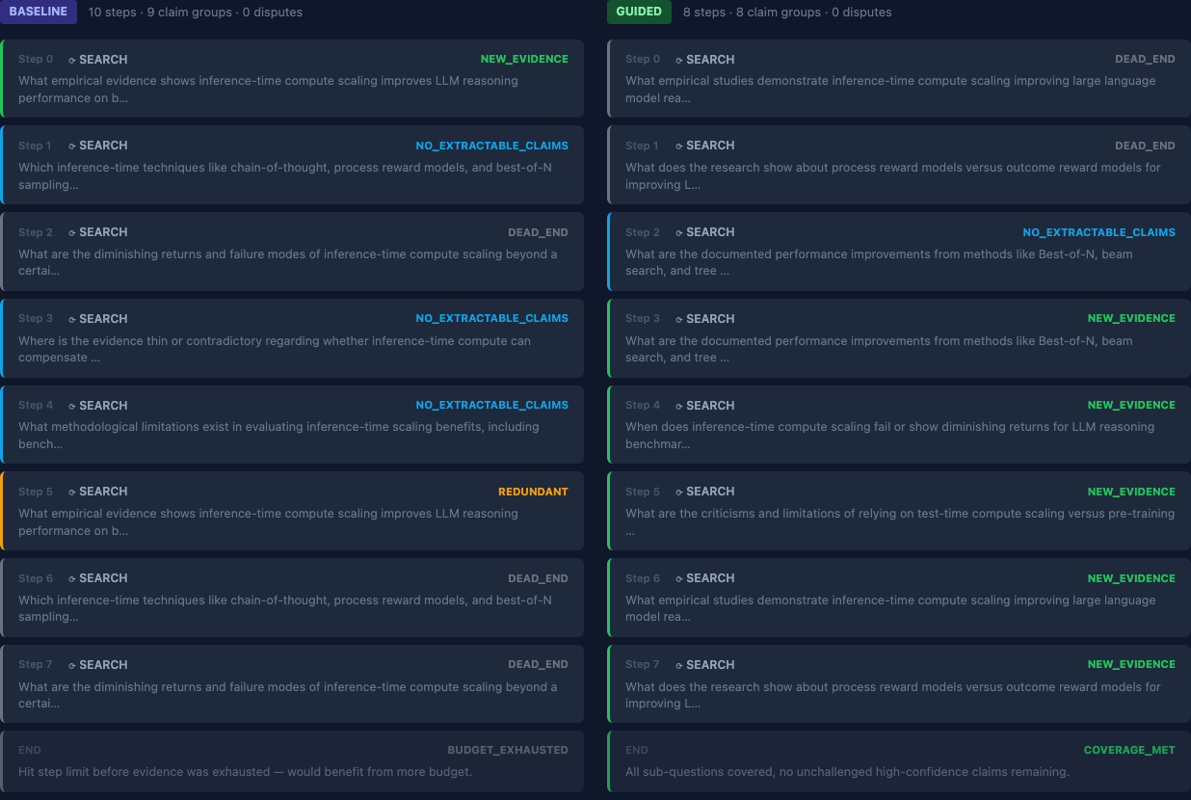Screen dimensions: 1191x800
Task: Click NO_EXTRACTABLE_CLAIMS status on Baseline Step 1
Action: (x=492, y=146)
